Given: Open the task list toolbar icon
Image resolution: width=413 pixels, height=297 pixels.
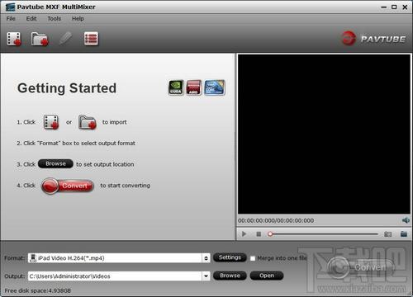Looking at the screenshot, I should coord(91,39).
